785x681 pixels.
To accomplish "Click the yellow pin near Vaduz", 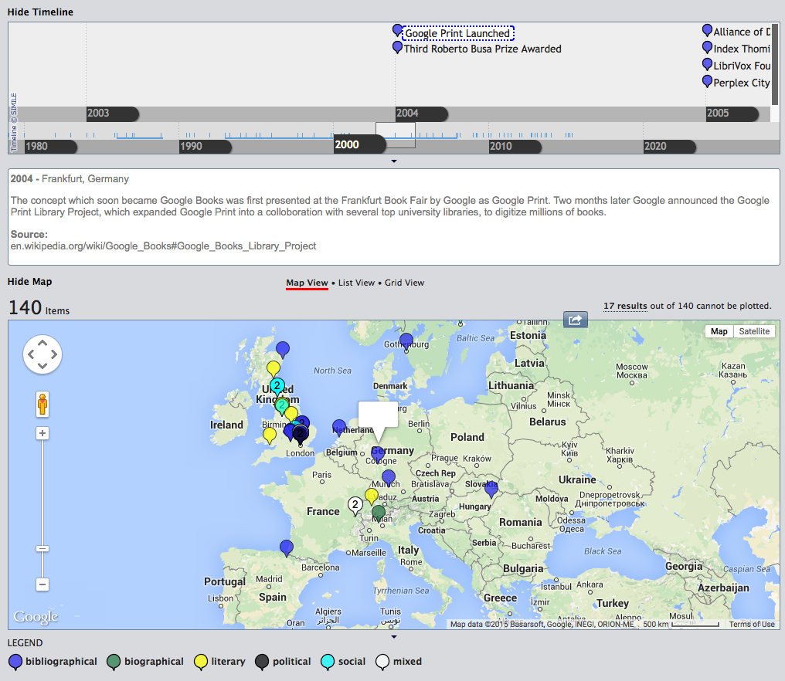I will tap(372, 496).
